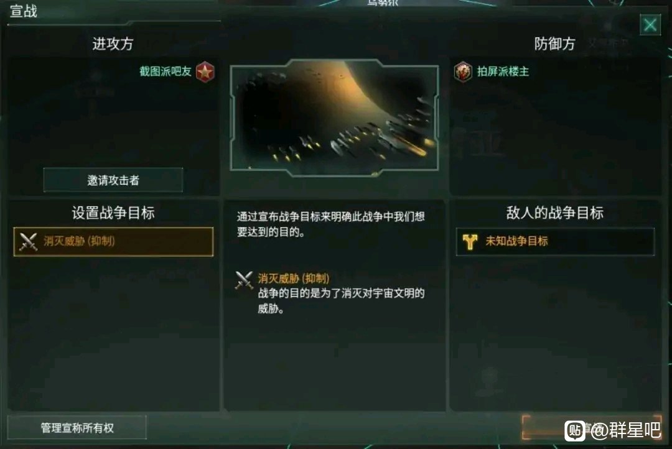Select the 消灭威胁 (抑制) war goal
Viewport: 672px width, 449px height.
(113, 242)
